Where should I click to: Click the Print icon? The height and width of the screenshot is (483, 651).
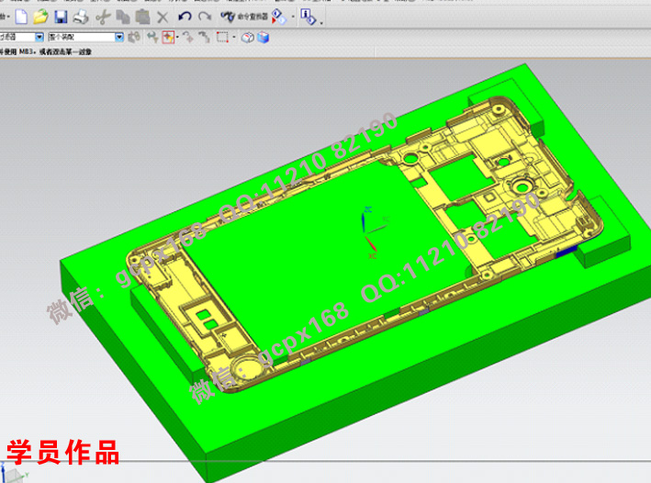click(x=80, y=17)
